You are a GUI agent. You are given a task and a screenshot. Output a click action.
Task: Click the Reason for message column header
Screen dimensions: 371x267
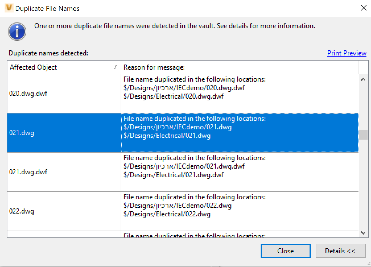click(240, 67)
